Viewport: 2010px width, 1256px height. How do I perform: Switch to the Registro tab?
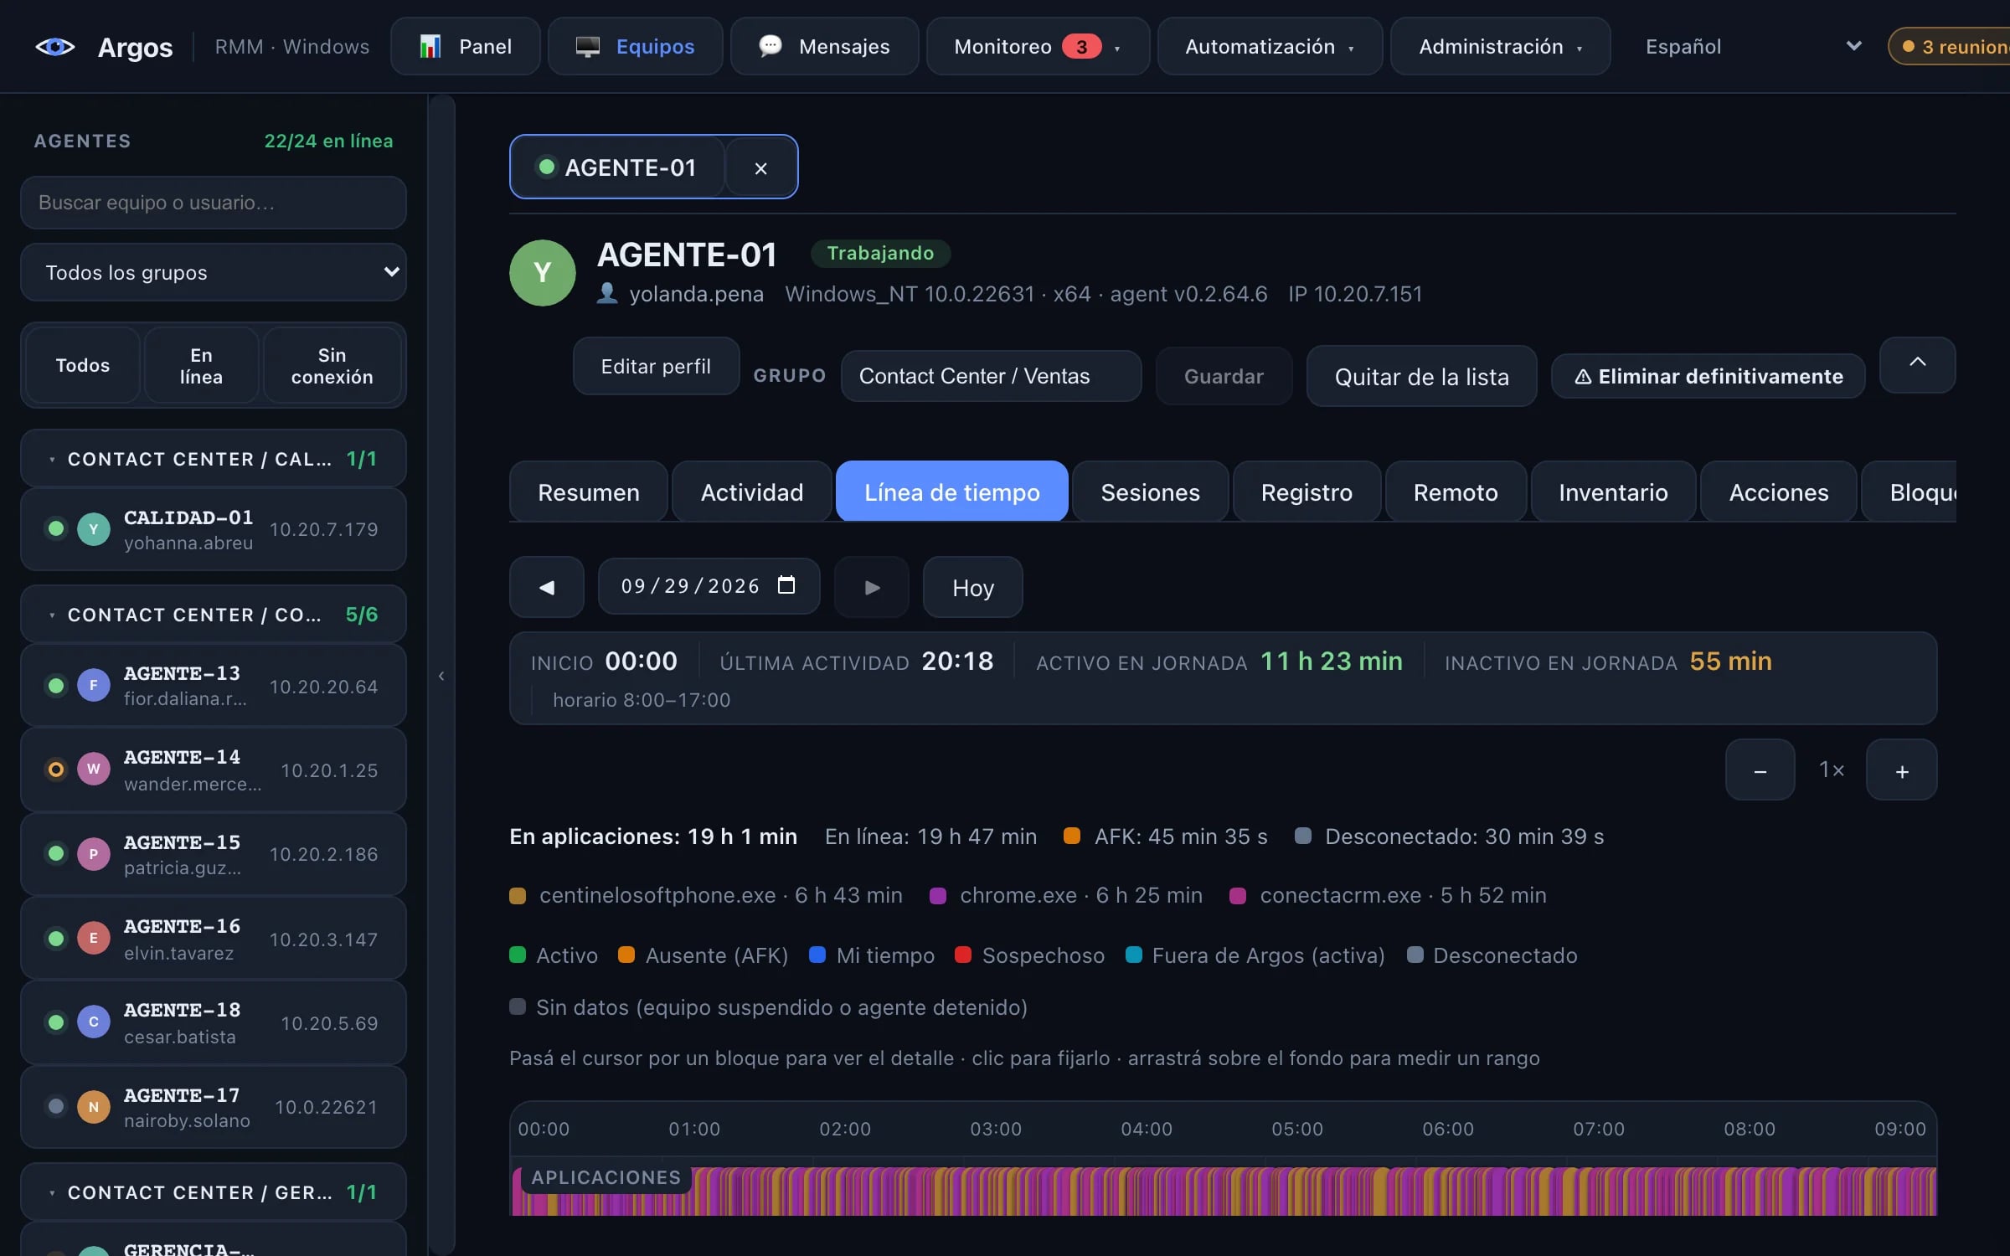(1306, 492)
